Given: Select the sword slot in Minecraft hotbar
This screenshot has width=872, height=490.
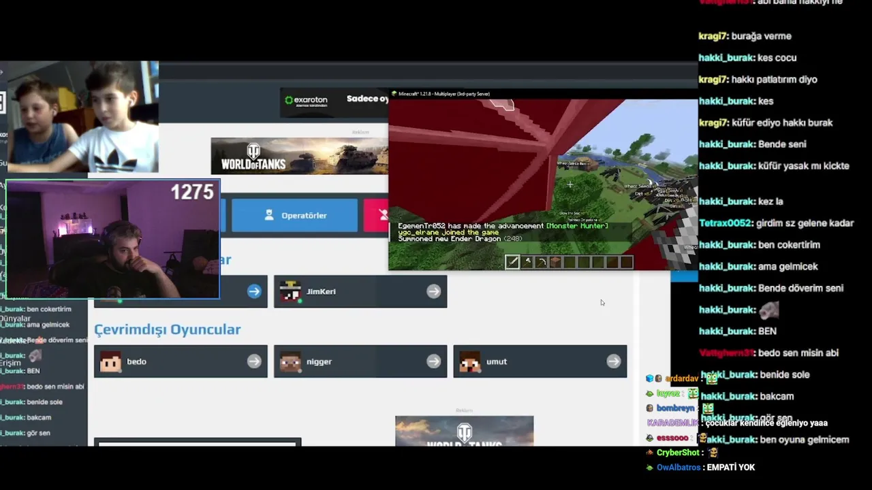Looking at the screenshot, I should (512, 262).
